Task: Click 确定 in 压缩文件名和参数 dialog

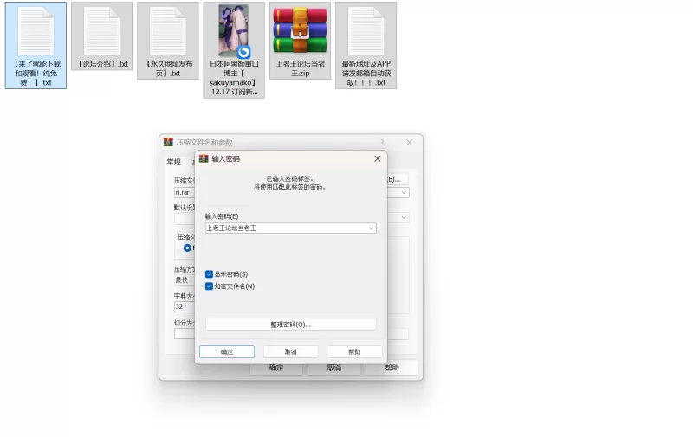Action: (276, 368)
